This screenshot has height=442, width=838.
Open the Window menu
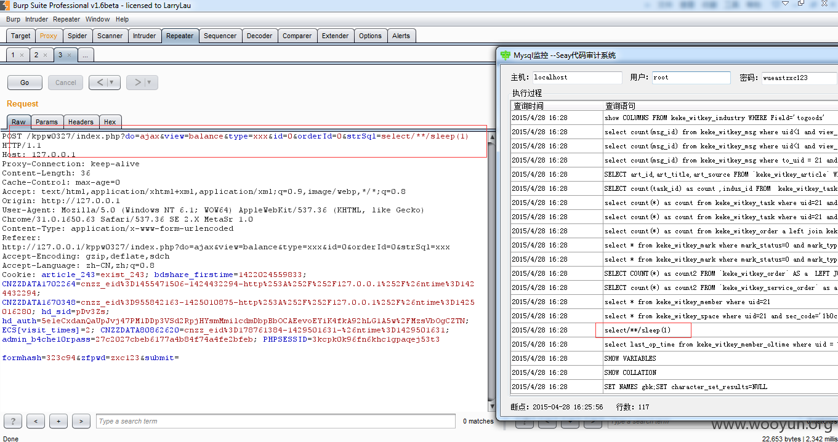tap(97, 19)
